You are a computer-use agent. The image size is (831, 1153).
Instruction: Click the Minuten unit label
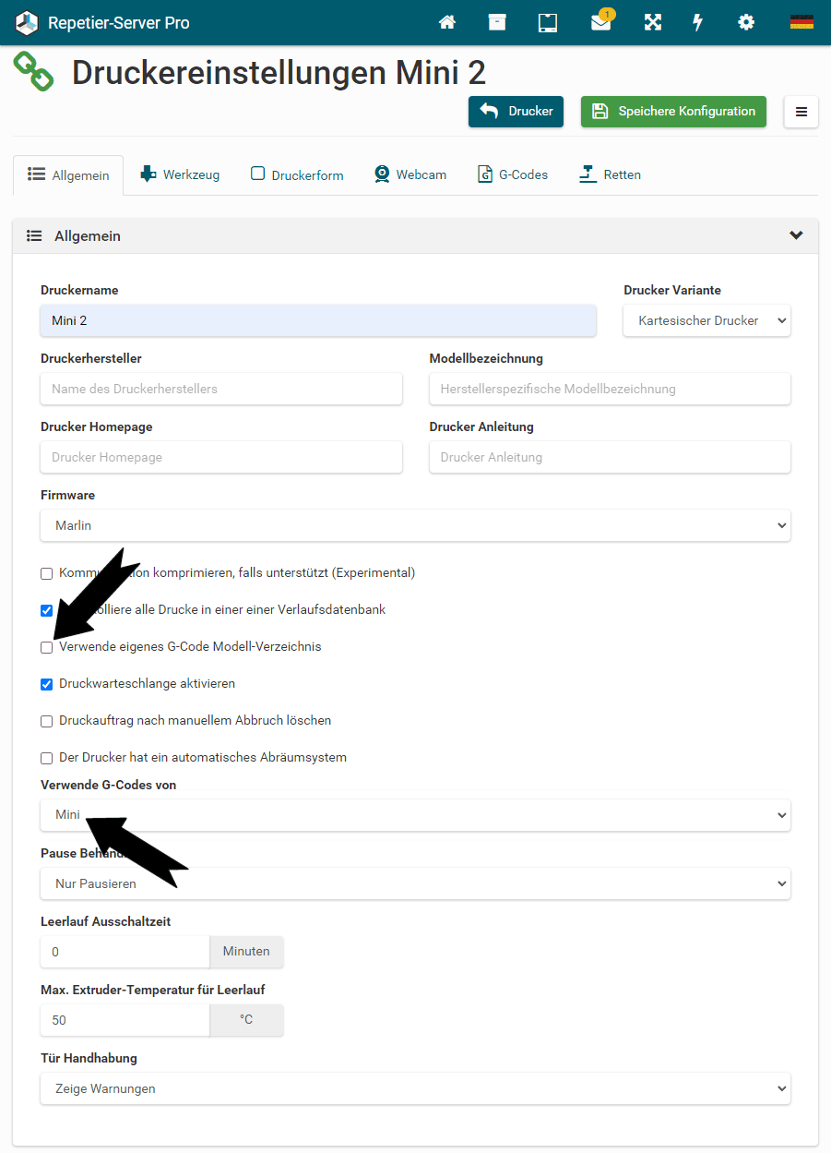click(246, 952)
